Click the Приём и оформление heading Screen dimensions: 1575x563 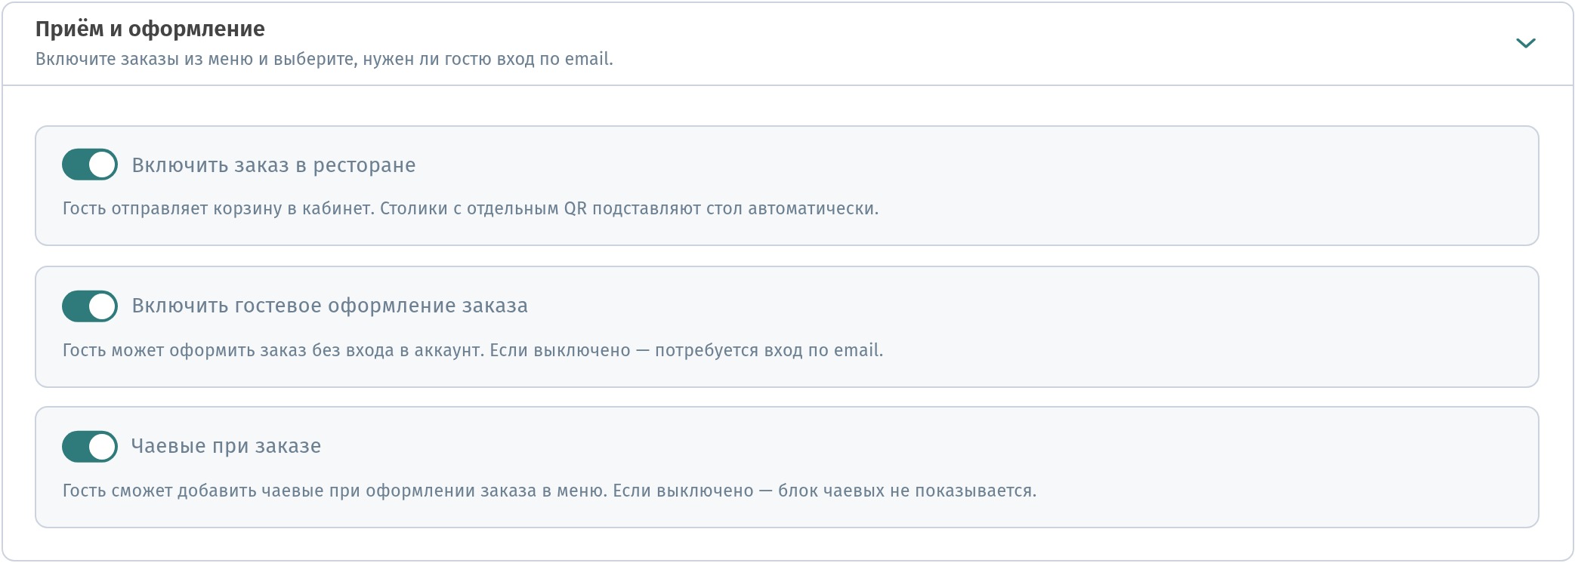(x=150, y=29)
